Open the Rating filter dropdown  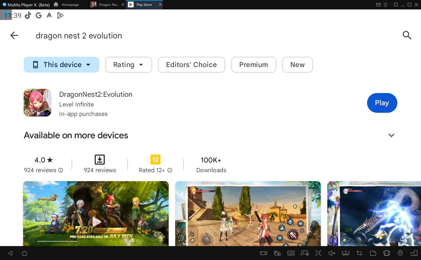128,65
